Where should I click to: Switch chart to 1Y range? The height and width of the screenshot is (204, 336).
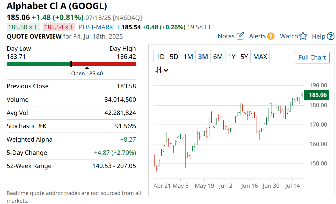click(232, 57)
